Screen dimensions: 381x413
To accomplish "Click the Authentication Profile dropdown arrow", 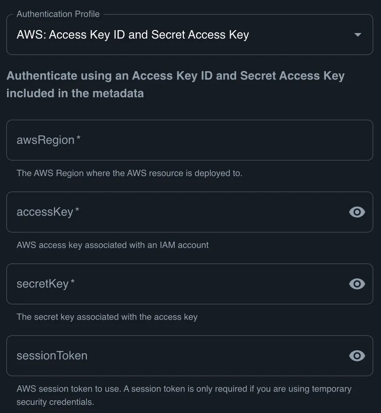I will point(358,35).
